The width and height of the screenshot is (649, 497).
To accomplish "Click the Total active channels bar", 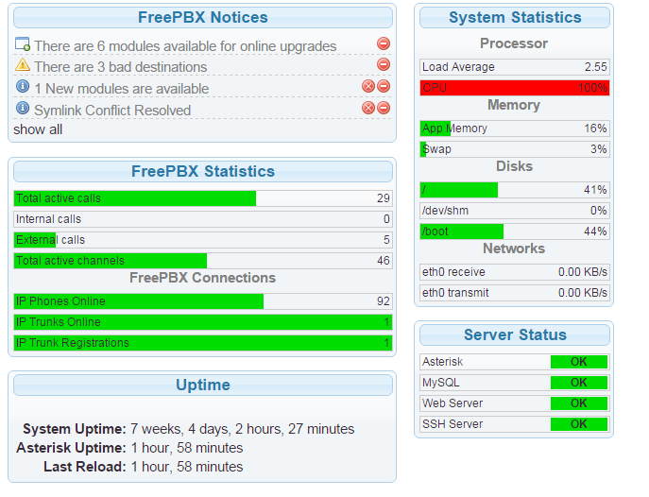I will (203, 261).
